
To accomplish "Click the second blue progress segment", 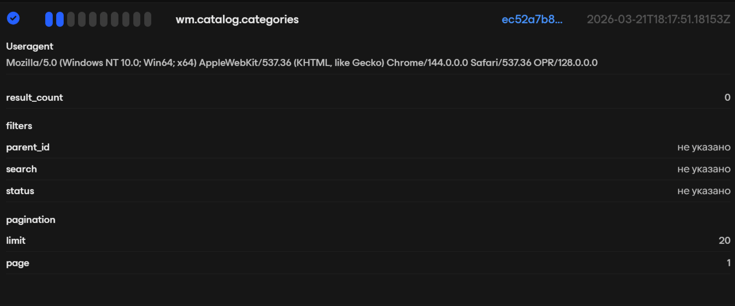I will coord(60,19).
